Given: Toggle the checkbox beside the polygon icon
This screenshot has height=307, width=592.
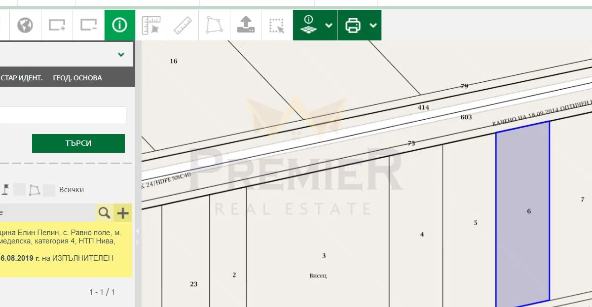Looking at the screenshot, I should point(49,190).
